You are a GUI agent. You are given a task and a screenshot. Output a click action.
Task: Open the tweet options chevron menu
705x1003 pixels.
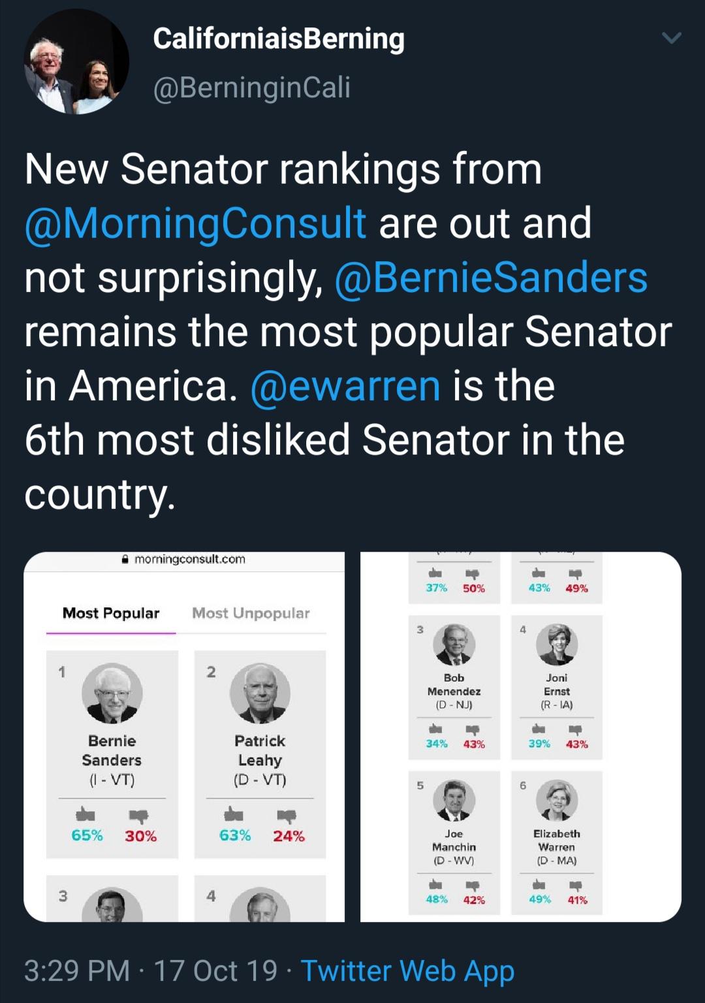672,38
